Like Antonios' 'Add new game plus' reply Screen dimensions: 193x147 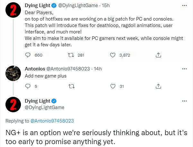(113, 86)
